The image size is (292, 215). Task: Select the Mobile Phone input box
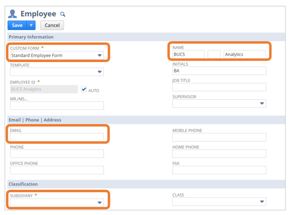[x=219, y=137]
